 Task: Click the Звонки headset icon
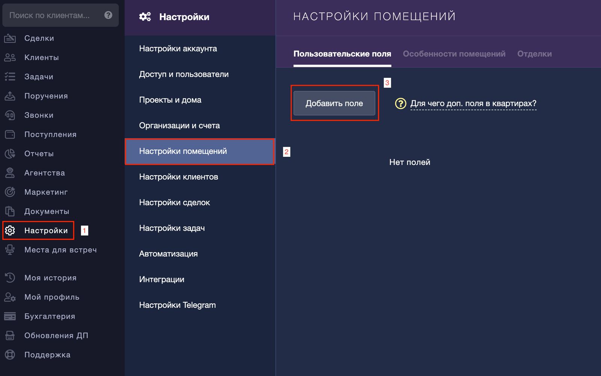click(10, 115)
